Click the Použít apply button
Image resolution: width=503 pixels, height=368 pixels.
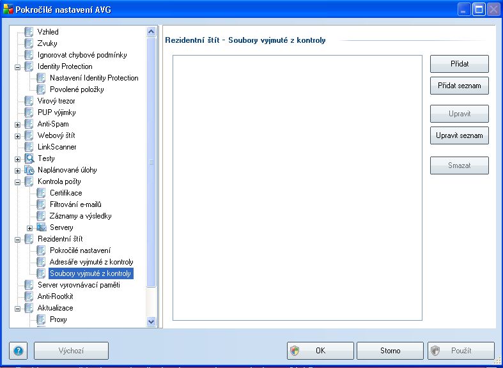pos(461,351)
